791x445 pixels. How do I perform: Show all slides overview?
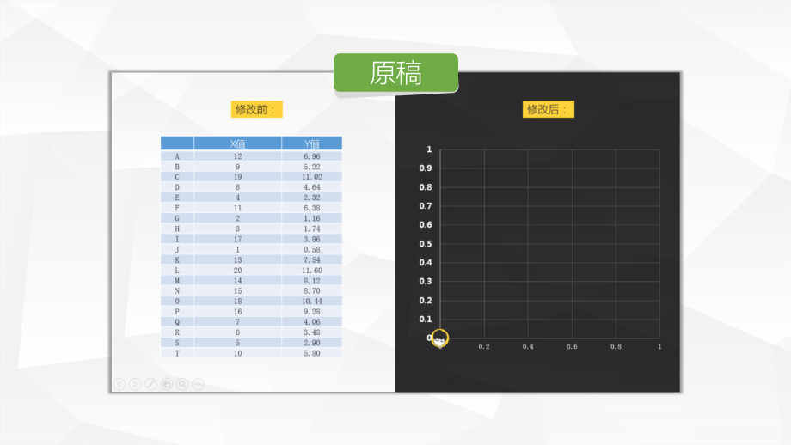(167, 384)
